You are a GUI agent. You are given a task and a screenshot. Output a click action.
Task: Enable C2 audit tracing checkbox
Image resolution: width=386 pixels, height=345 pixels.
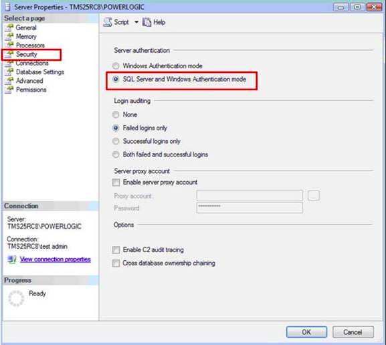(x=116, y=250)
